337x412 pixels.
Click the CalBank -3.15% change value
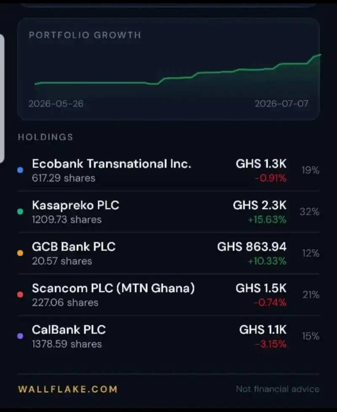(270, 344)
